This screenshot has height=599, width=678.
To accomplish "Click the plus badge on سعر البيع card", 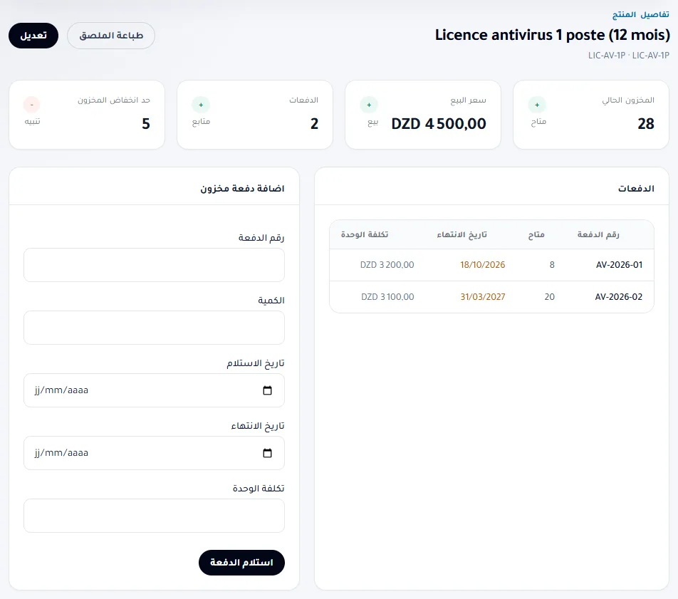I will (369, 105).
